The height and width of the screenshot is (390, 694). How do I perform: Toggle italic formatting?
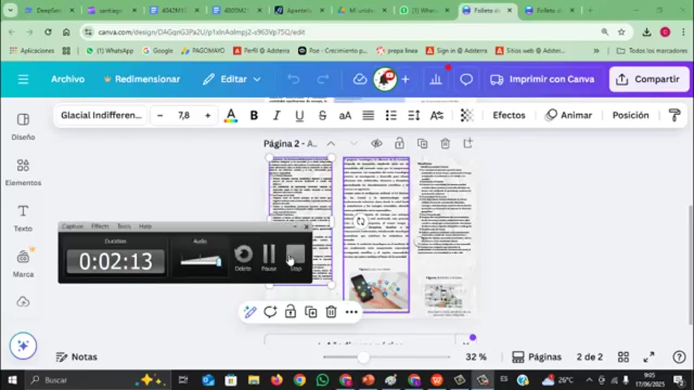click(x=277, y=115)
